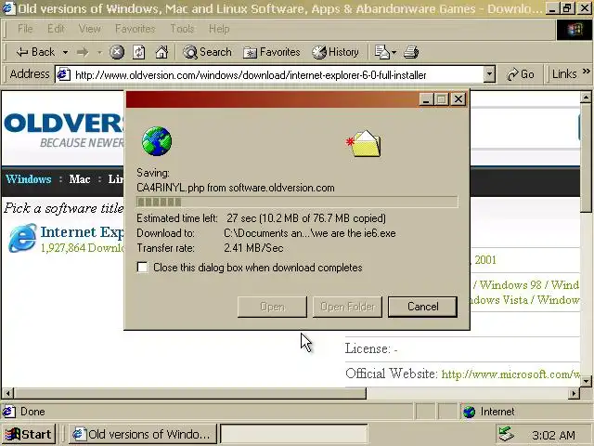Click the horizontal scrollbar left arrow
This screenshot has height=446, width=594.
coord(8,393)
